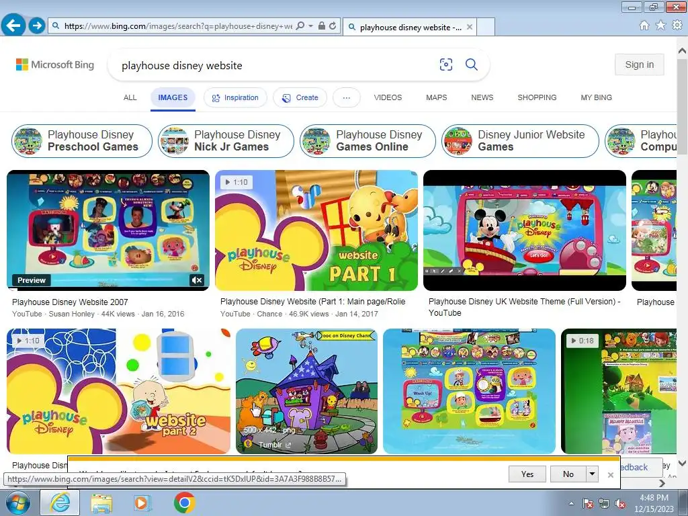Image resolution: width=688 pixels, height=516 pixels.
Task: Switch to the SHOPPING tab
Action: pyautogui.click(x=537, y=97)
